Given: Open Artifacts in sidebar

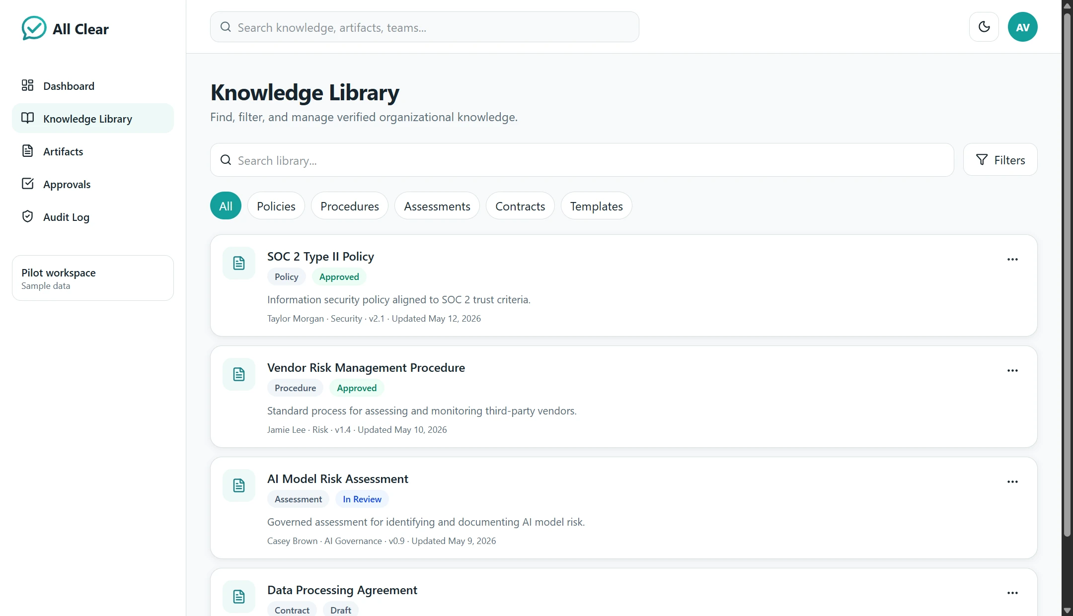Looking at the screenshot, I should pyautogui.click(x=93, y=151).
